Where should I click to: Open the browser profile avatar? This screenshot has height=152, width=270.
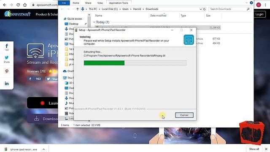tap(259, 5)
